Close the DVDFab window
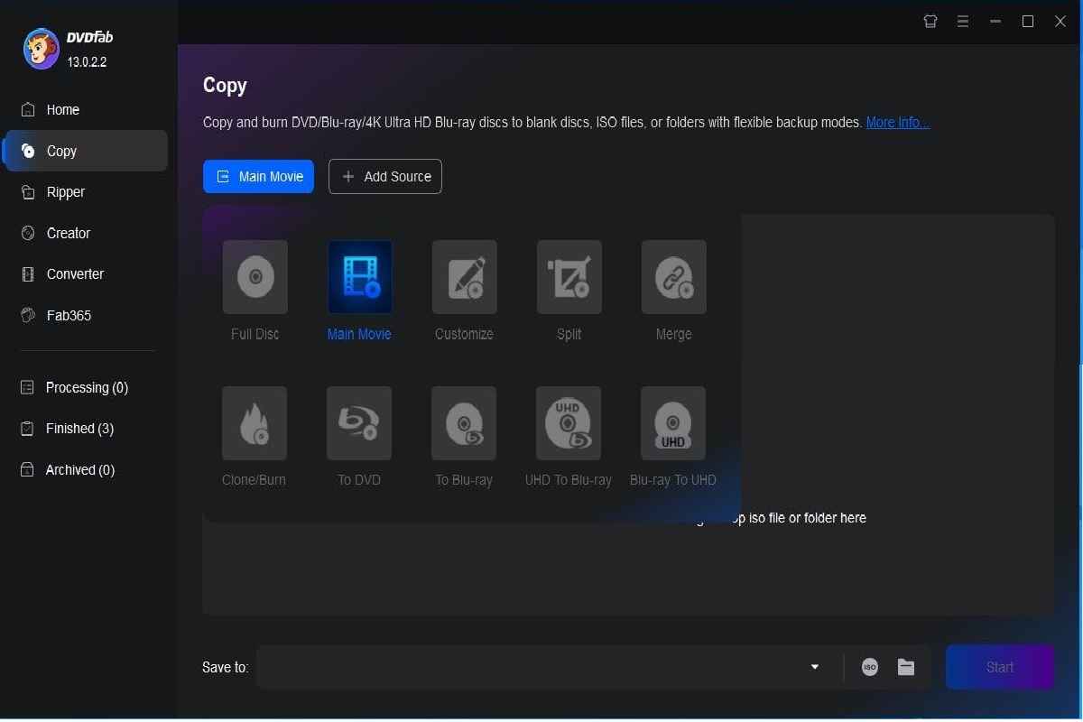This screenshot has width=1083, height=722. (x=1060, y=22)
